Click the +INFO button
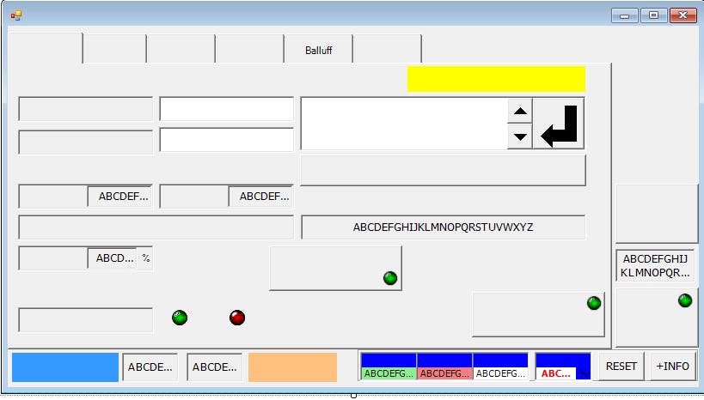704x400 pixels. [x=672, y=367]
